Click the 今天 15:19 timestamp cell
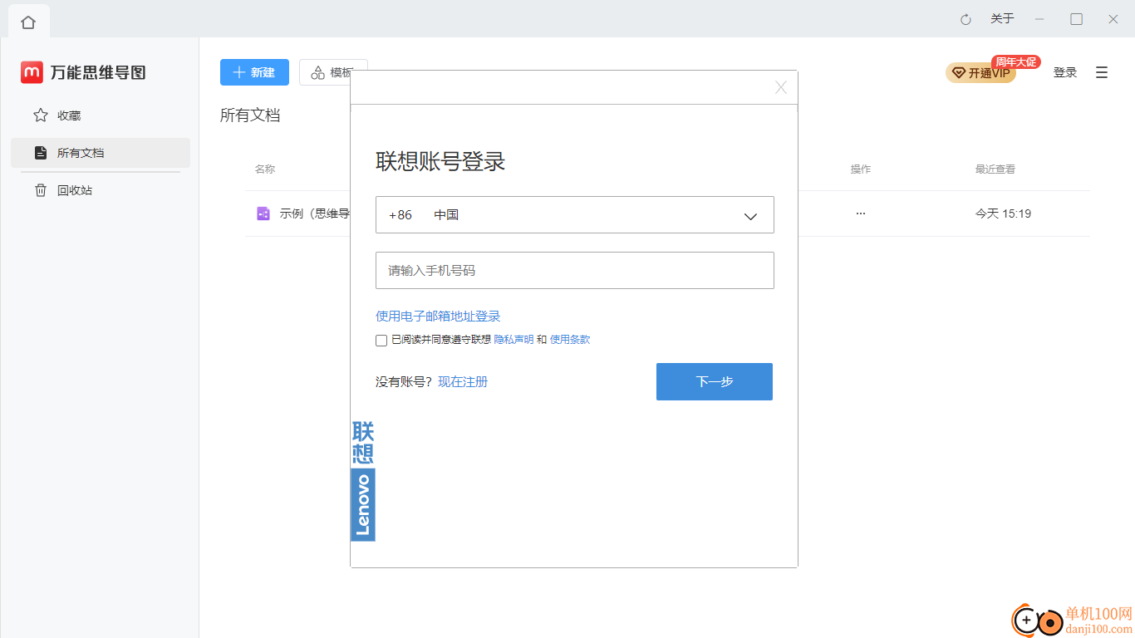 click(1003, 213)
